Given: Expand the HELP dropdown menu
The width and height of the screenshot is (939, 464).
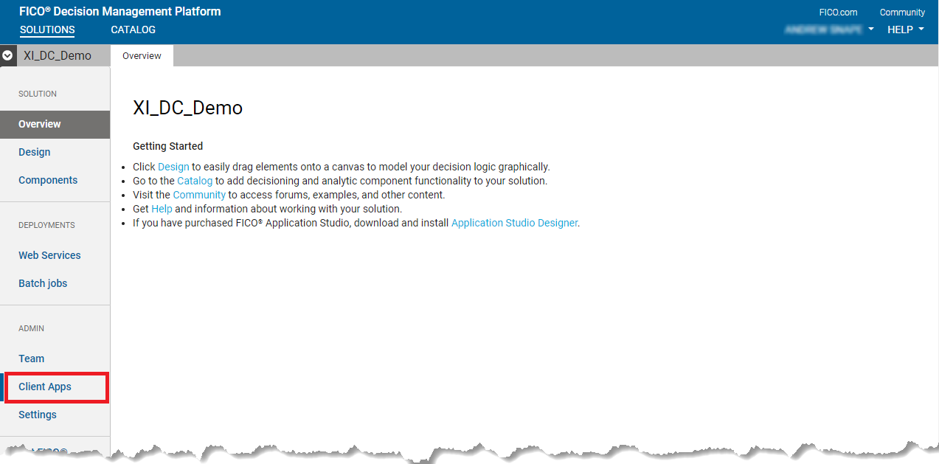Looking at the screenshot, I should pos(905,30).
